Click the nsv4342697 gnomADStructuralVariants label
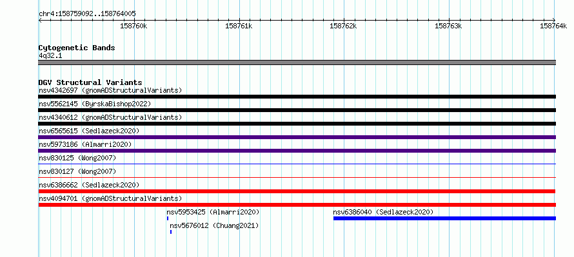The image size is (574, 257). coord(110,90)
